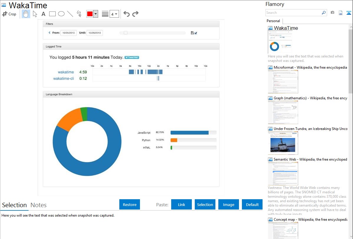
Task: Open the Notes tab
Action: tap(39, 205)
